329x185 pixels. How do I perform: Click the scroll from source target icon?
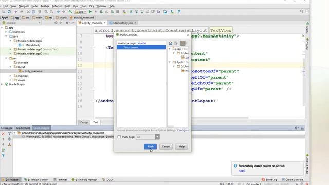click(56, 23)
